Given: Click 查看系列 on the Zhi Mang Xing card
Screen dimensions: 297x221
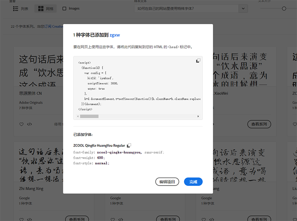Looking at the screenshot, I should tap(77, 219).
